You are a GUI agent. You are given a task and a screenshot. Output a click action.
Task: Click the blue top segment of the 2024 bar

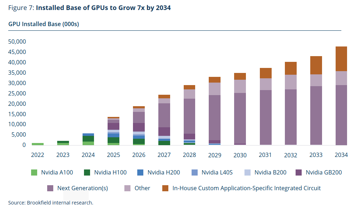pyautogui.click(x=88, y=134)
